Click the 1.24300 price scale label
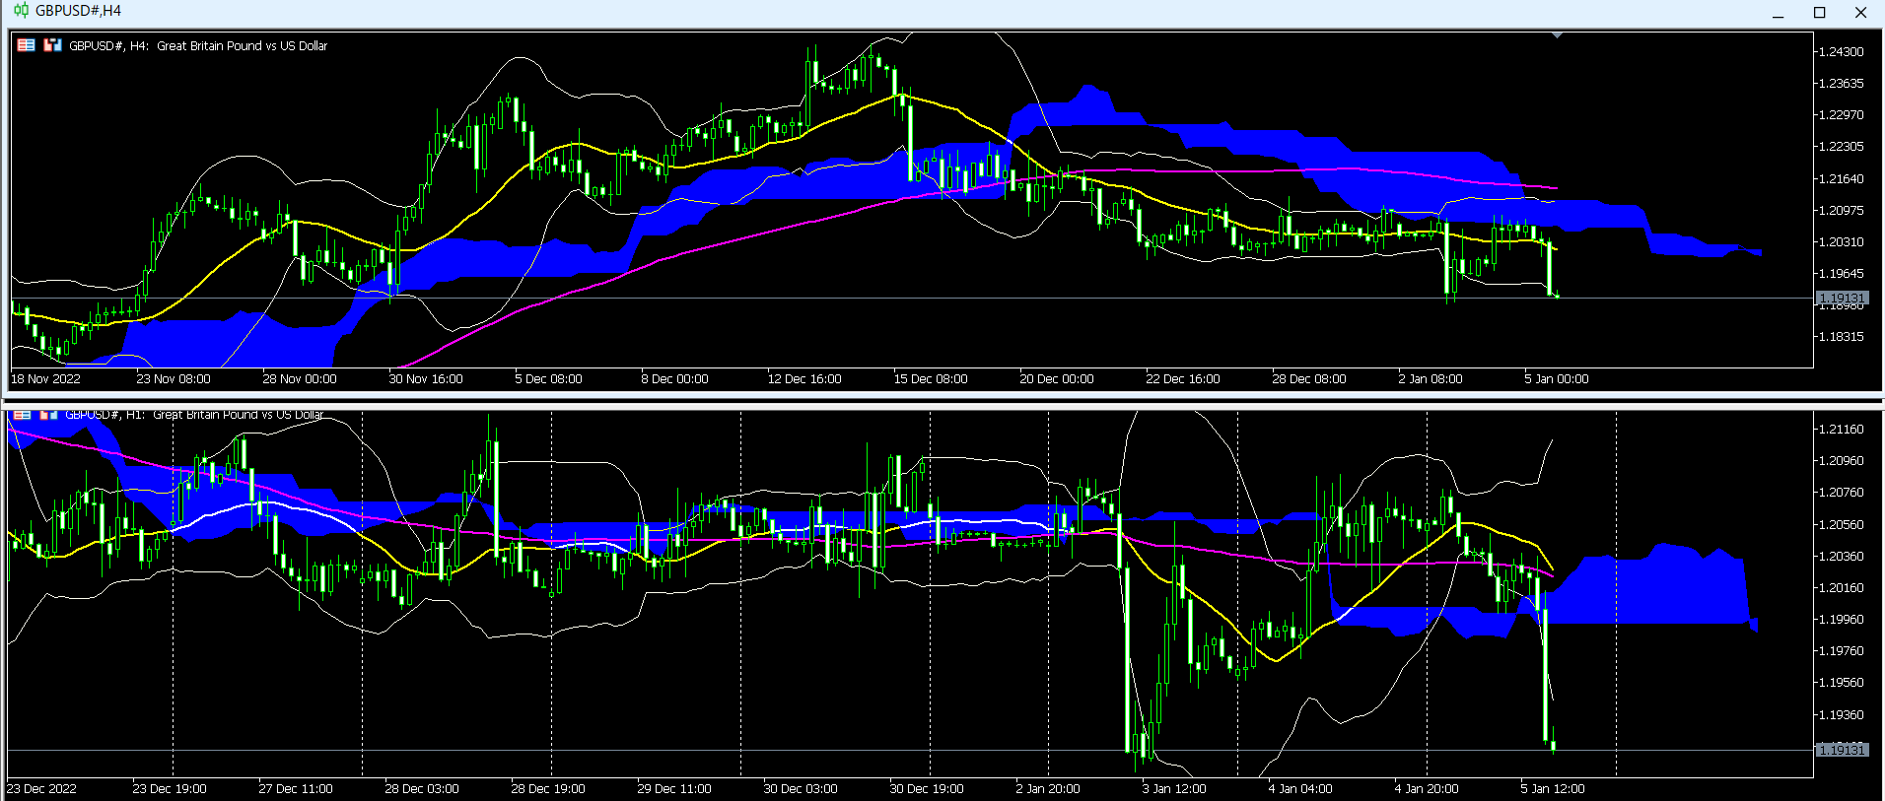 pyautogui.click(x=1842, y=52)
